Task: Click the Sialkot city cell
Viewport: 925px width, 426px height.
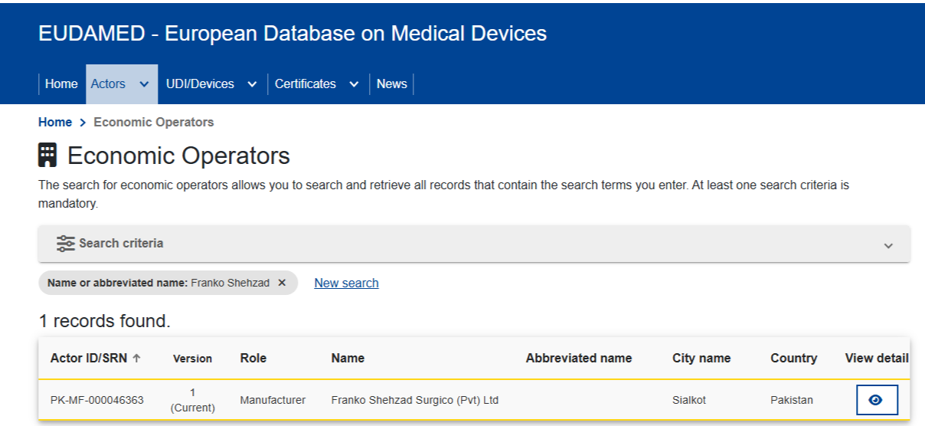Action: coord(688,400)
